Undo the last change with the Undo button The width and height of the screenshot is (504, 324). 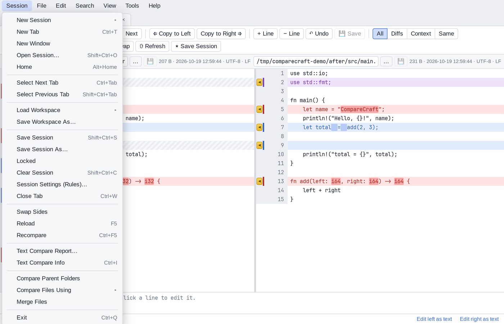pos(319,34)
